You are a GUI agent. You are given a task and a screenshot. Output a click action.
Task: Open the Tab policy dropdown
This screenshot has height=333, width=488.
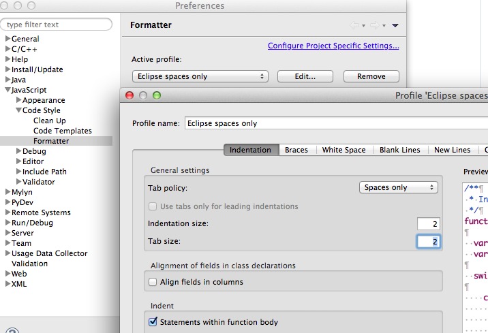tap(398, 187)
